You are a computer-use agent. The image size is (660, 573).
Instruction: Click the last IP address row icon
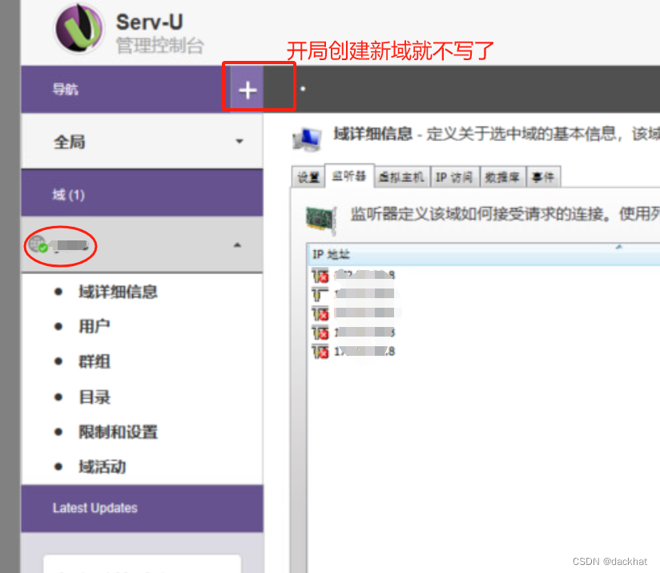click(320, 351)
